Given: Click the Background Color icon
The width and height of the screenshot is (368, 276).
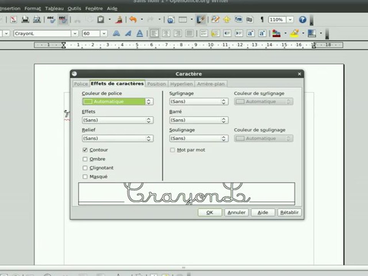Looking at the screenshot, I should (x=312, y=33).
